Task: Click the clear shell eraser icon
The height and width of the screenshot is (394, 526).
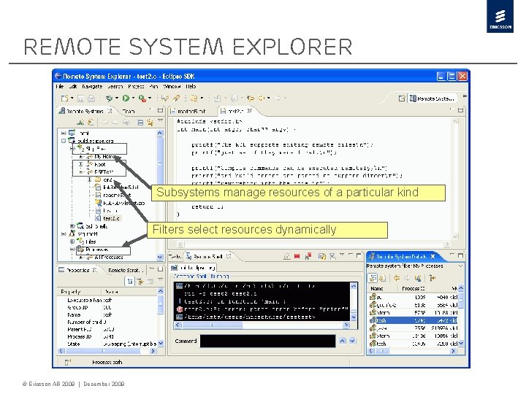Action: point(287,257)
